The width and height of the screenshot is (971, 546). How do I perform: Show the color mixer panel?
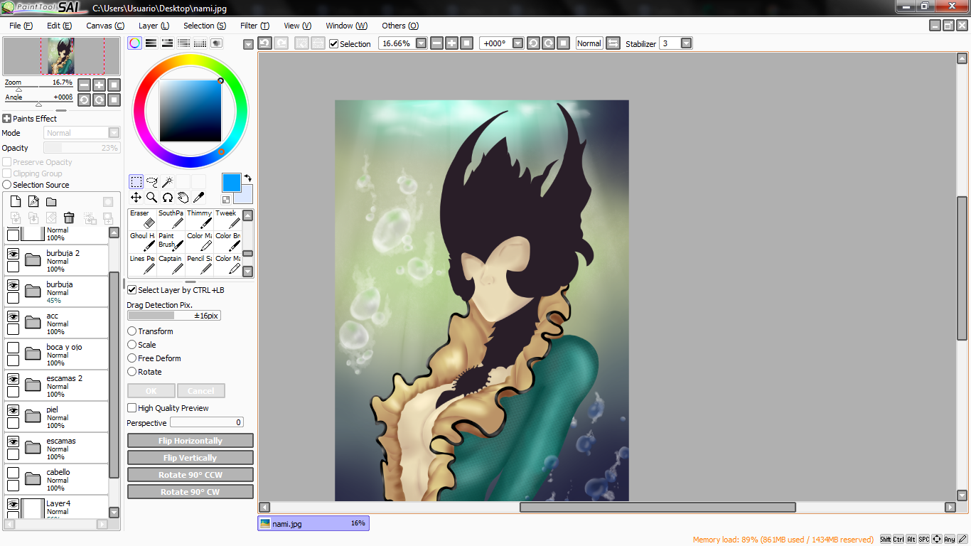pyautogui.click(x=183, y=43)
